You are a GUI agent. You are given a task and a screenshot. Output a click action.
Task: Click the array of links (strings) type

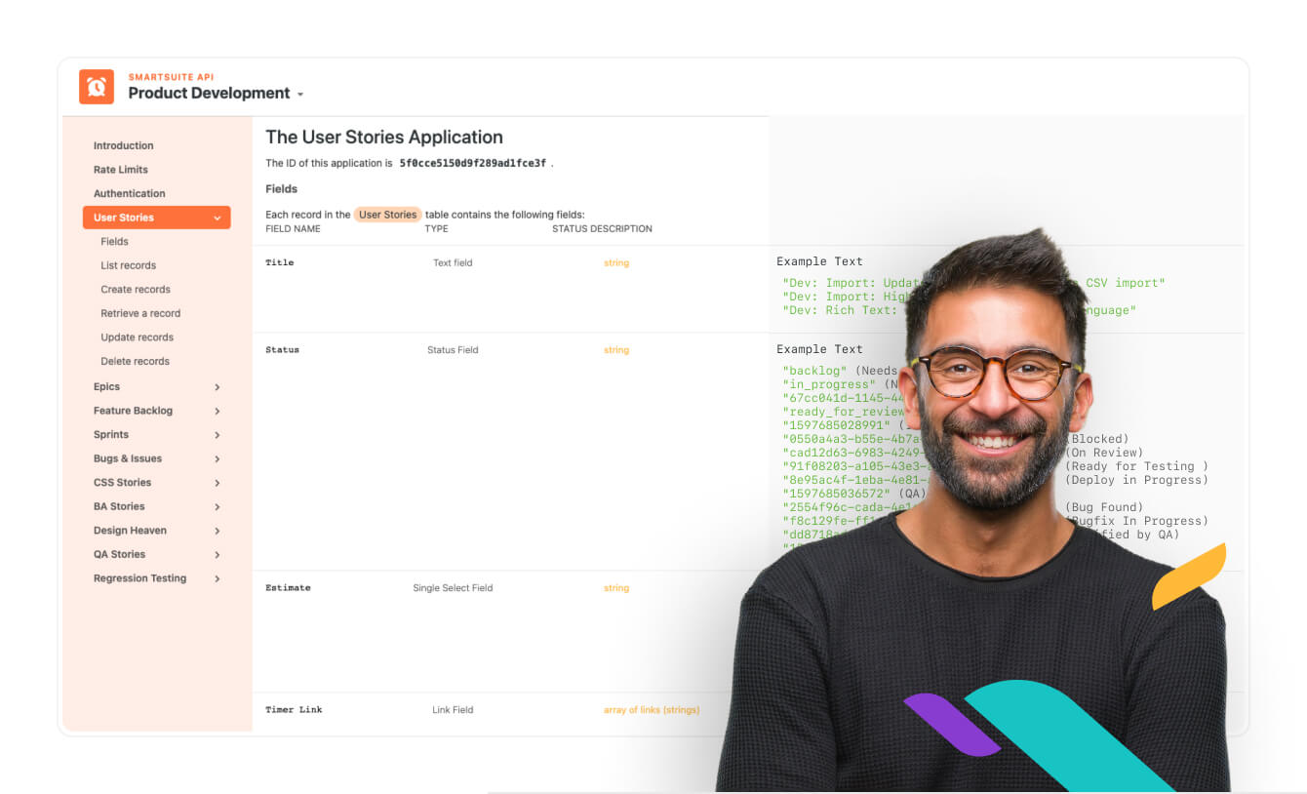[x=652, y=710]
